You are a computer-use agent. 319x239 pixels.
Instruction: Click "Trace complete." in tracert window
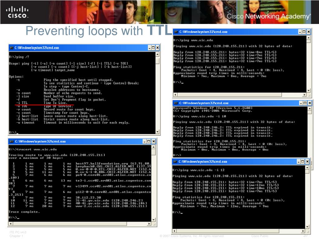tap(24, 212)
